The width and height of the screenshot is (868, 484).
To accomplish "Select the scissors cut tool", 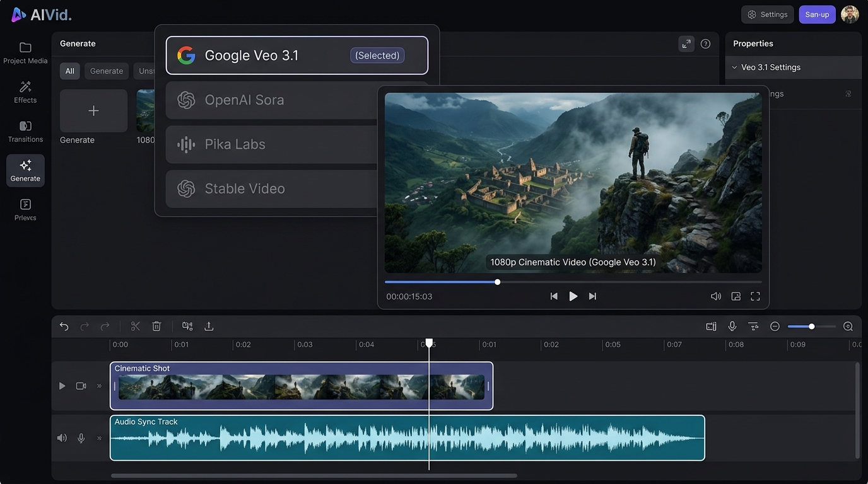I will pyautogui.click(x=135, y=326).
